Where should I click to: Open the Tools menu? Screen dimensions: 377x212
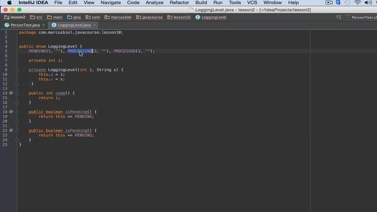click(235, 2)
